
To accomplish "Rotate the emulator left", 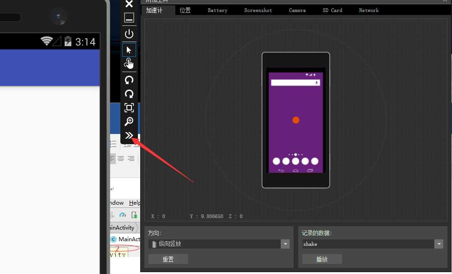I will coord(129,80).
